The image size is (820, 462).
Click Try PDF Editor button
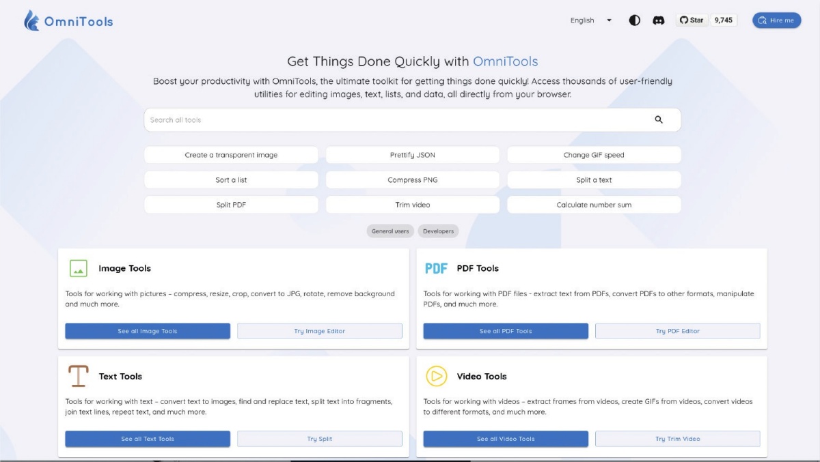tap(678, 331)
